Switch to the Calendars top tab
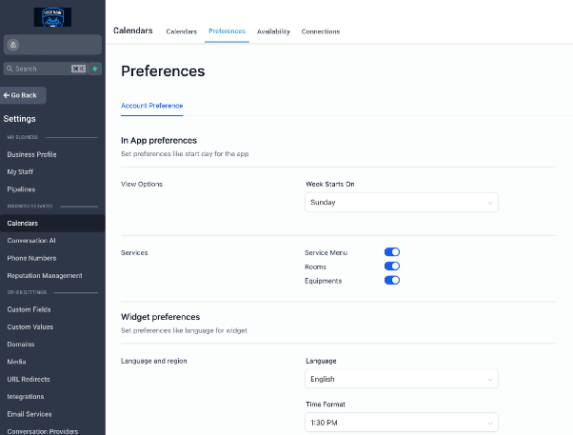 click(x=181, y=31)
